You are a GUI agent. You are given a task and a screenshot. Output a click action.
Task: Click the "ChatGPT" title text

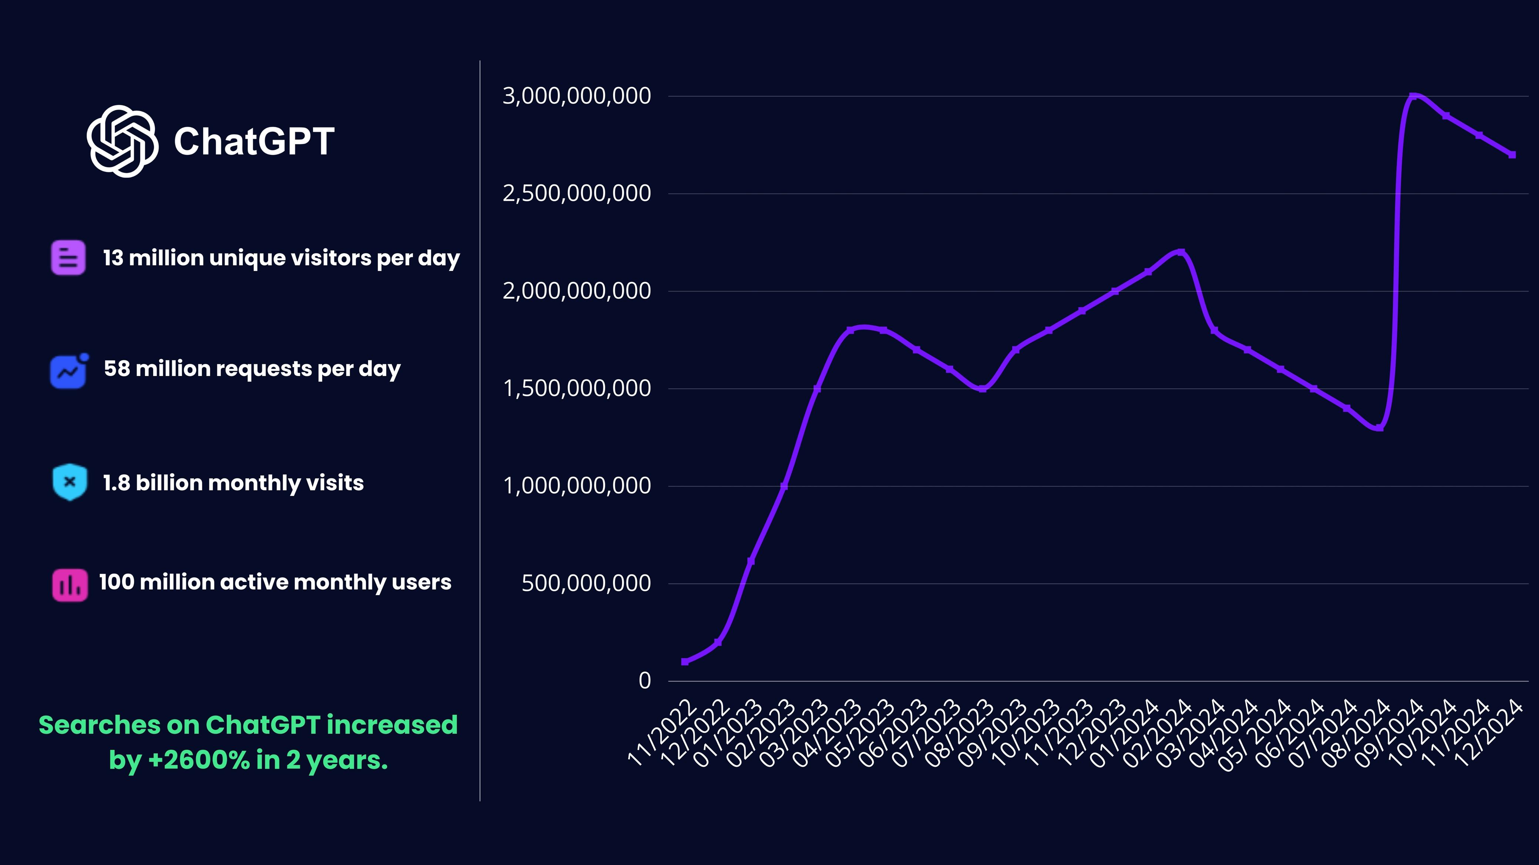click(254, 142)
